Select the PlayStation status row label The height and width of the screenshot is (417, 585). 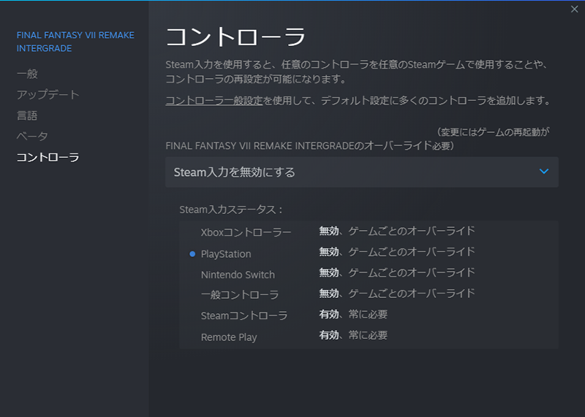[226, 253]
